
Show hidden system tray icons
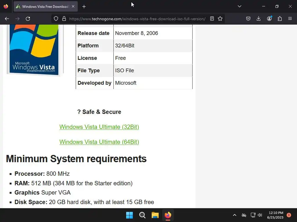(x=234, y=215)
